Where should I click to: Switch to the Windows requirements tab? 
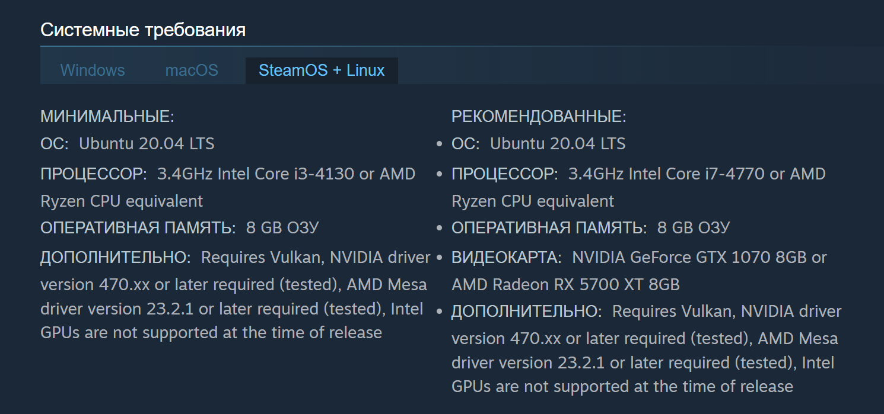pos(93,70)
